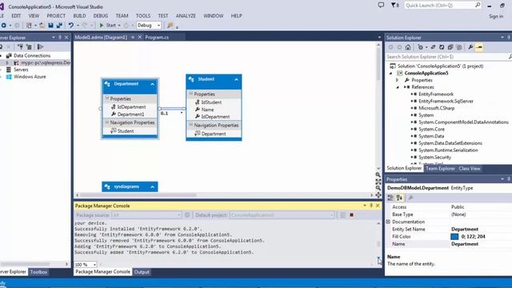The image size is (512, 288).
Task: Clear the Package Manager Console with the list icon
Action: point(342,215)
